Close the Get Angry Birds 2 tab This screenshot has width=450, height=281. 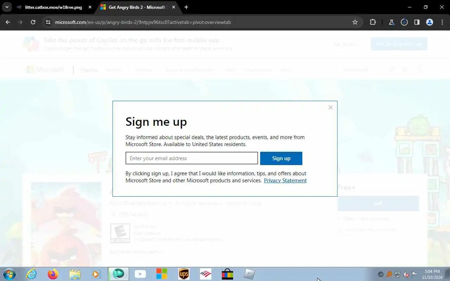point(174,7)
